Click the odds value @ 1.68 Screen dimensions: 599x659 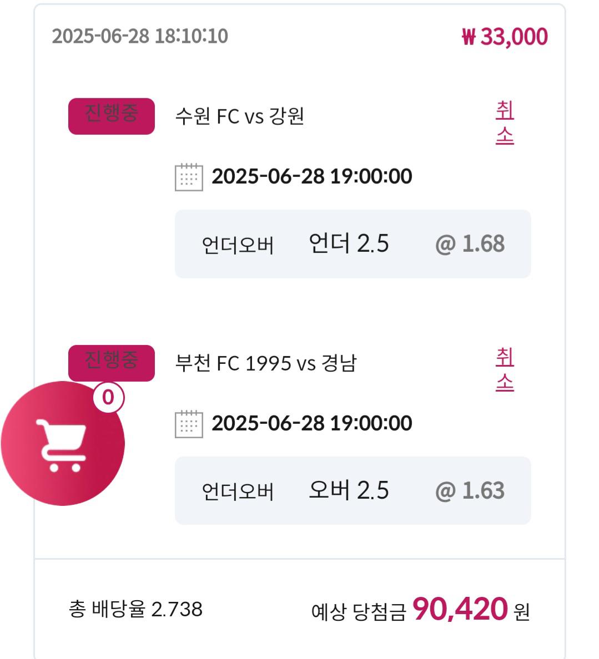point(470,244)
